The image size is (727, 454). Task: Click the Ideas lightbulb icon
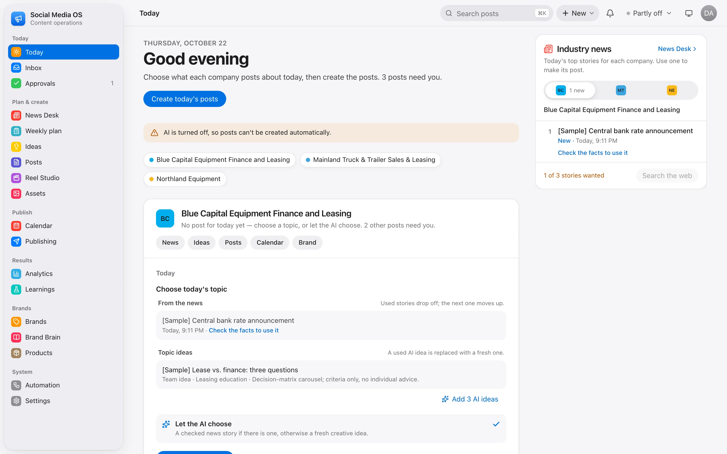coord(16,147)
